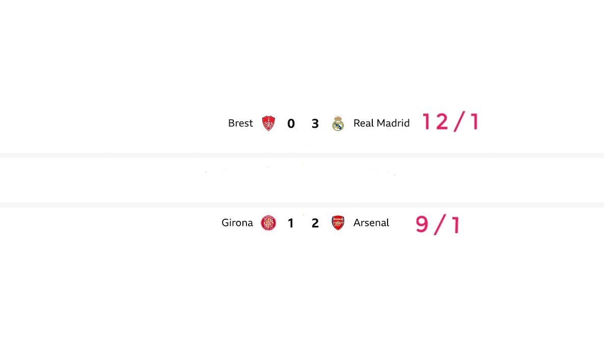Open the Girona team name link

click(237, 222)
